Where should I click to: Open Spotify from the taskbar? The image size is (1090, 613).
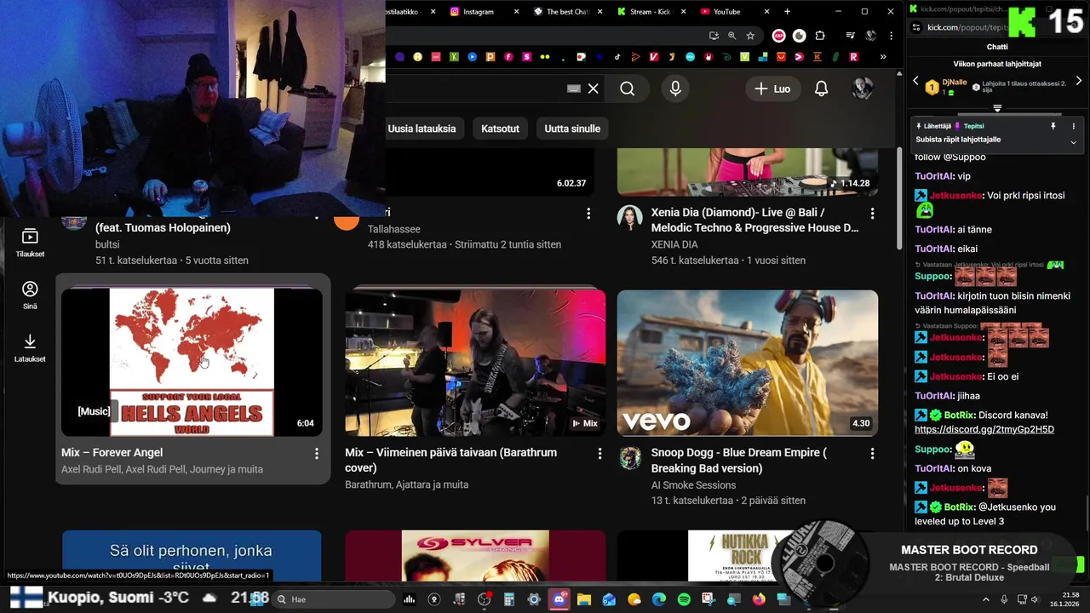(x=685, y=599)
